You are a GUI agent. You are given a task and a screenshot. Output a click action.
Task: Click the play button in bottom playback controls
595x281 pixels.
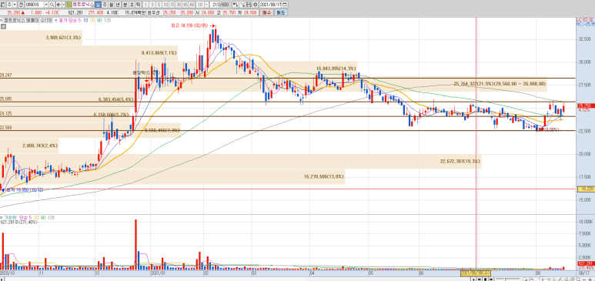coord(473,279)
